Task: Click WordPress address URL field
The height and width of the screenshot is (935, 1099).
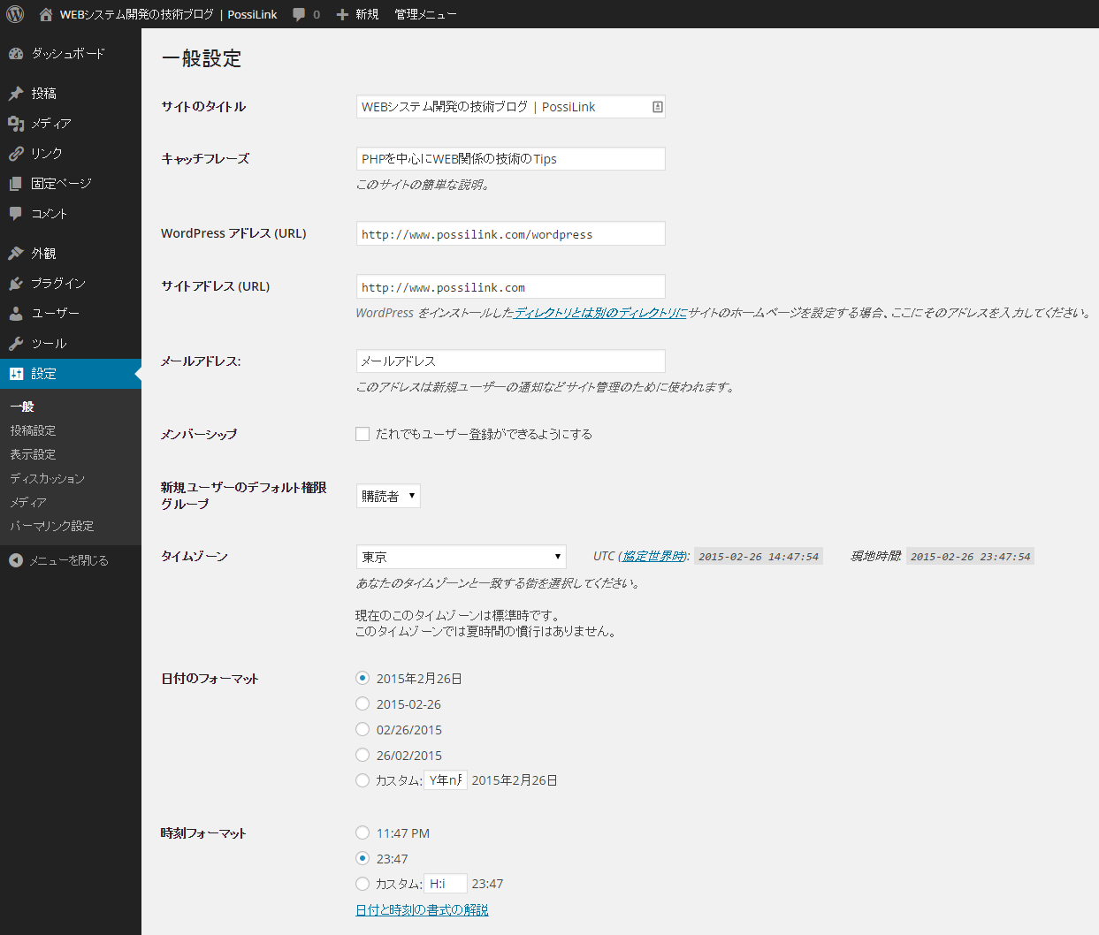Action: pyautogui.click(x=511, y=234)
